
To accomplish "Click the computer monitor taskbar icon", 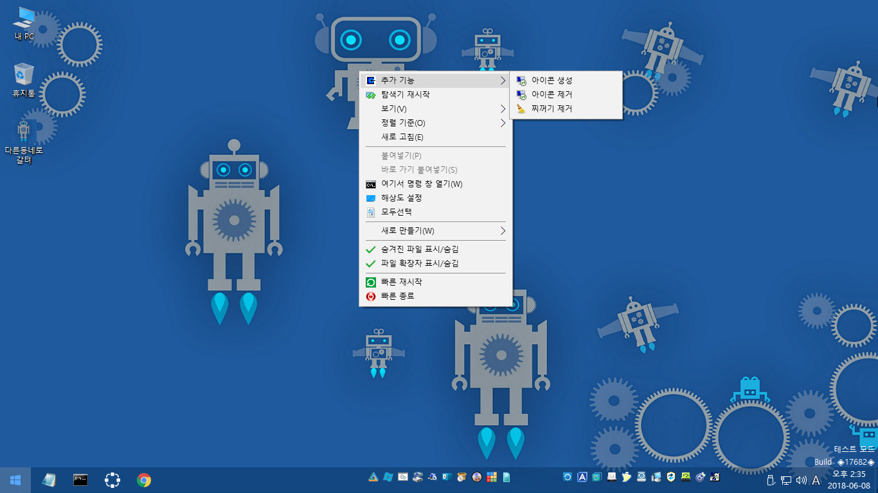I will (656, 477).
